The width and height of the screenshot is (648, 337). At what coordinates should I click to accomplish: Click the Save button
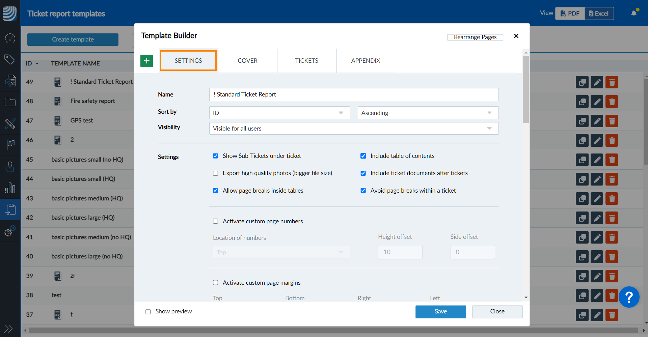point(440,312)
